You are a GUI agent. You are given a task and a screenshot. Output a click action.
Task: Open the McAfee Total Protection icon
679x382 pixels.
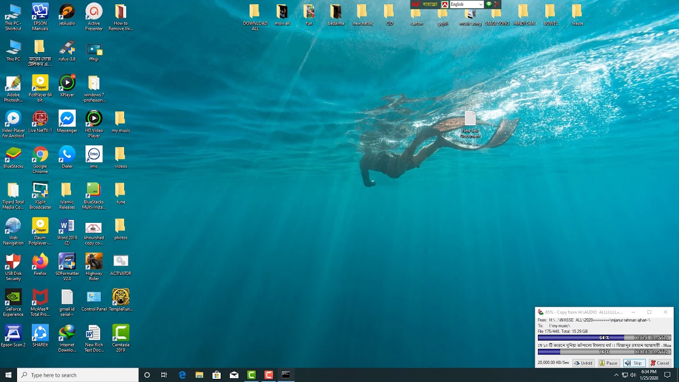[x=40, y=302]
